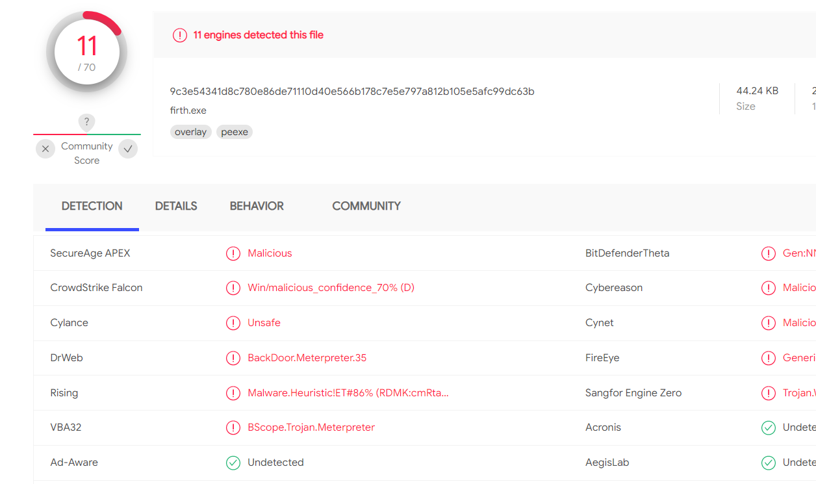Click the BackDoor.Meterpreter.35 detection name
This screenshot has height=484, width=816.
[x=307, y=358]
